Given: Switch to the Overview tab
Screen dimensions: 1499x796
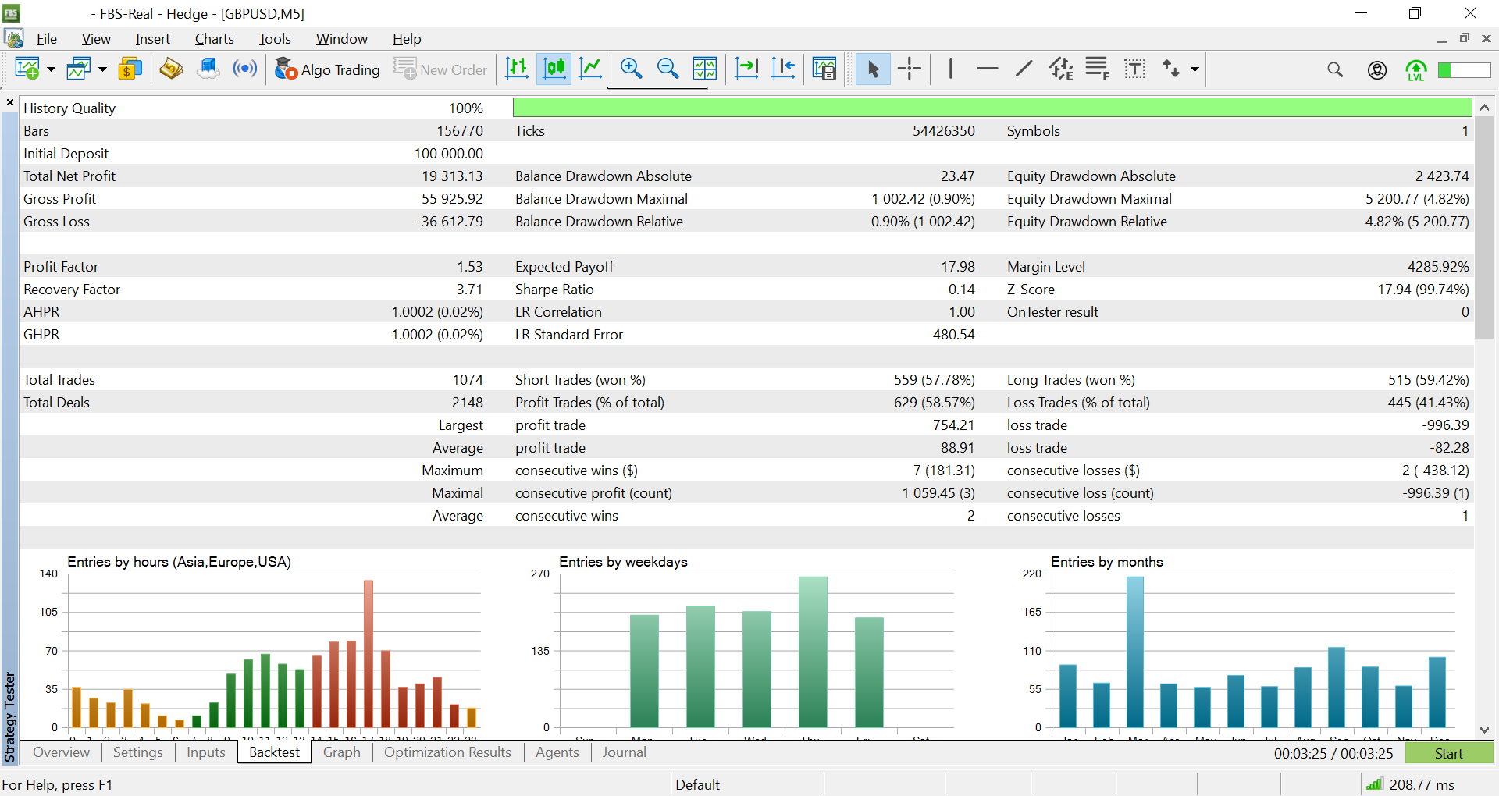Looking at the screenshot, I should click(61, 752).
